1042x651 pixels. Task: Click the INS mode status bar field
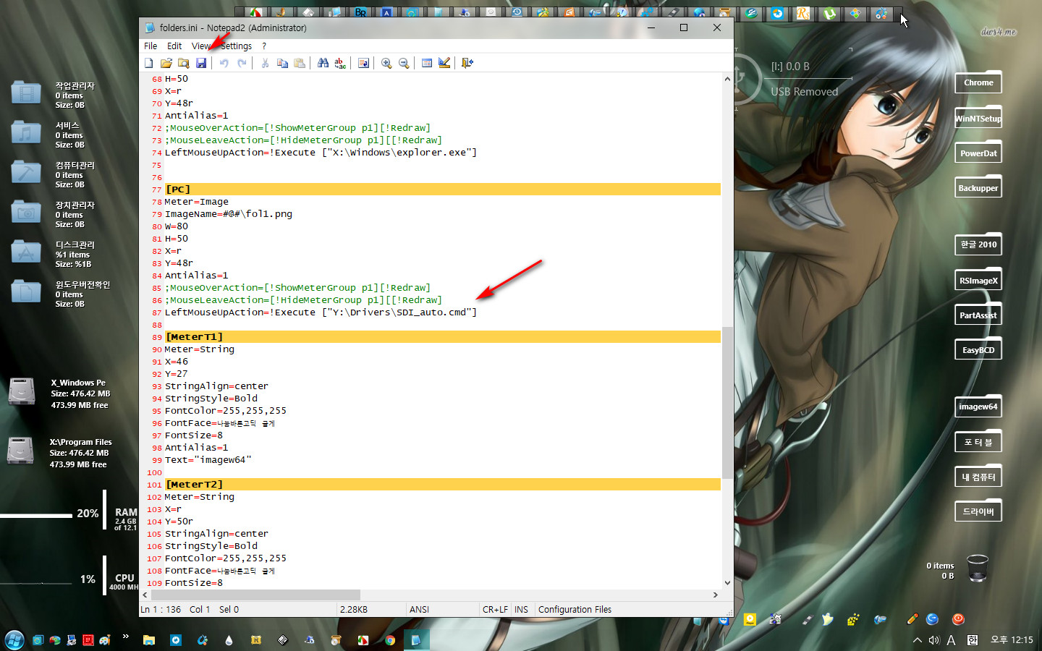click(x=522, y=610)
